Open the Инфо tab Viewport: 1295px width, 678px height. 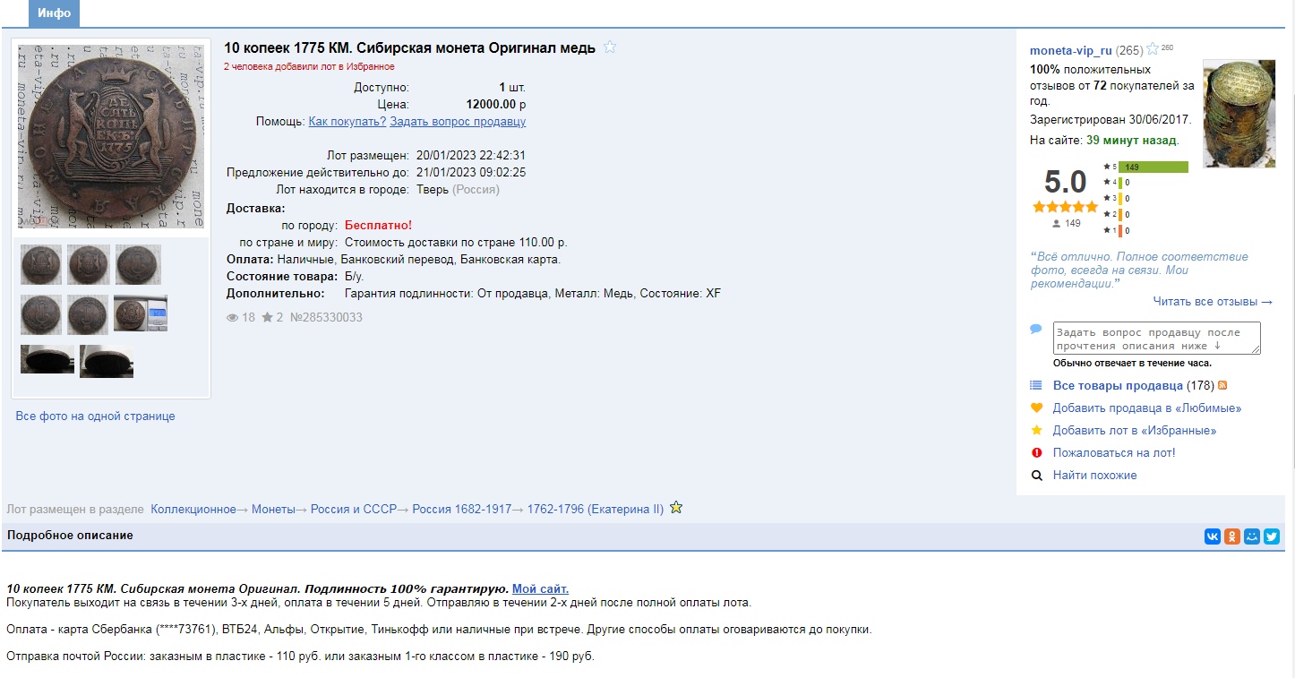[x=55, y=13]
